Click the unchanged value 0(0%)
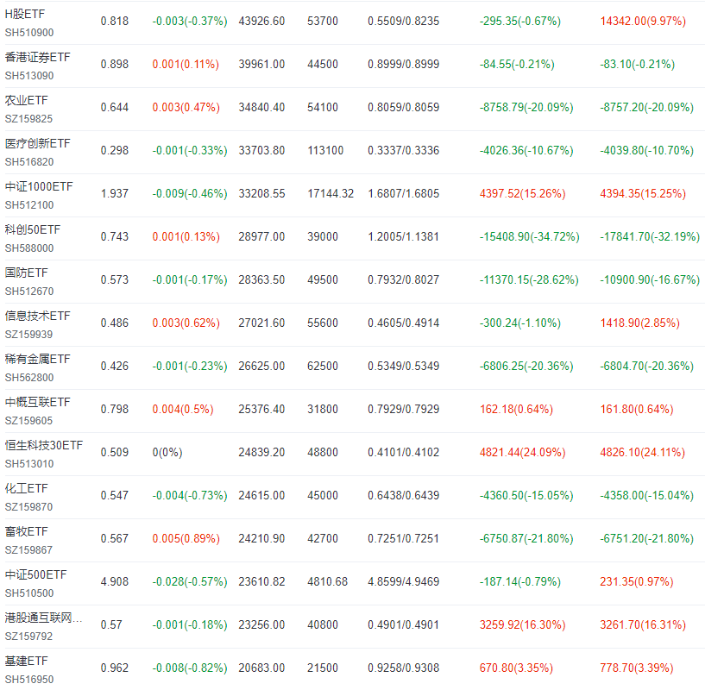The image size is (705, 690). 167,453
